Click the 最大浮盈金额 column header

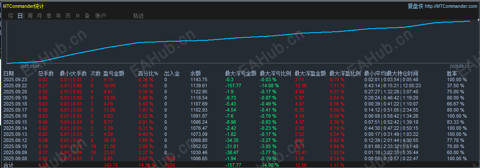click(x=310, y=74)
